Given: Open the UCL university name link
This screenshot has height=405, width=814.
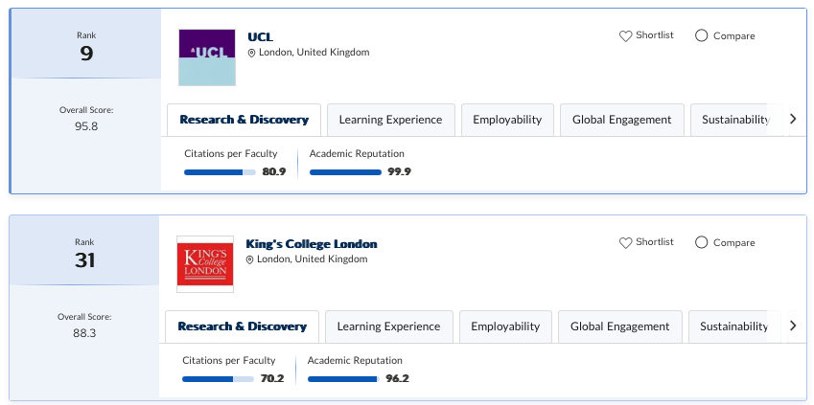Looking at the screenshot, I should [x=261, y=36].
